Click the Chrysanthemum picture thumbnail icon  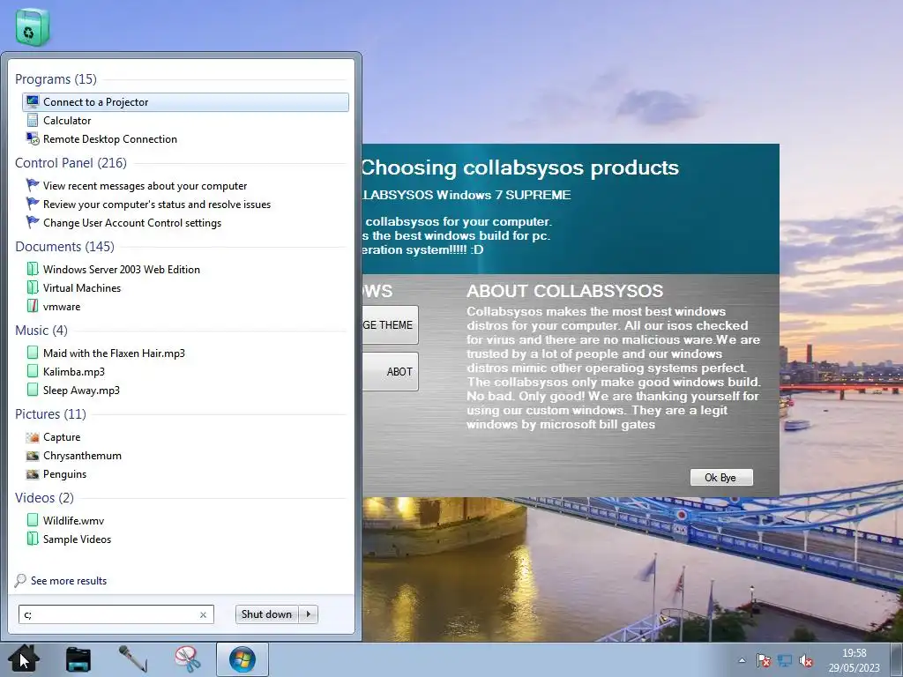click(33, 456)
